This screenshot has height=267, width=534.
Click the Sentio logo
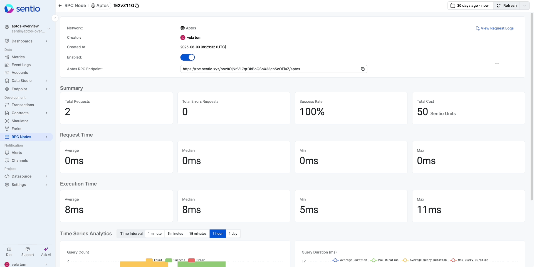(x=22, y=9)
